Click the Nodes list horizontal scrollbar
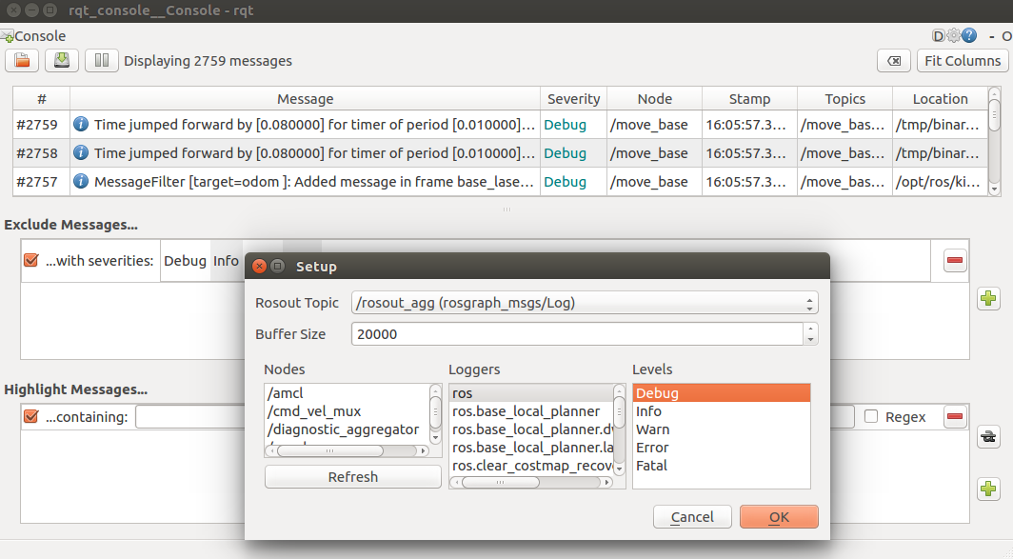 pyautogui.click(x=347, y=451)
